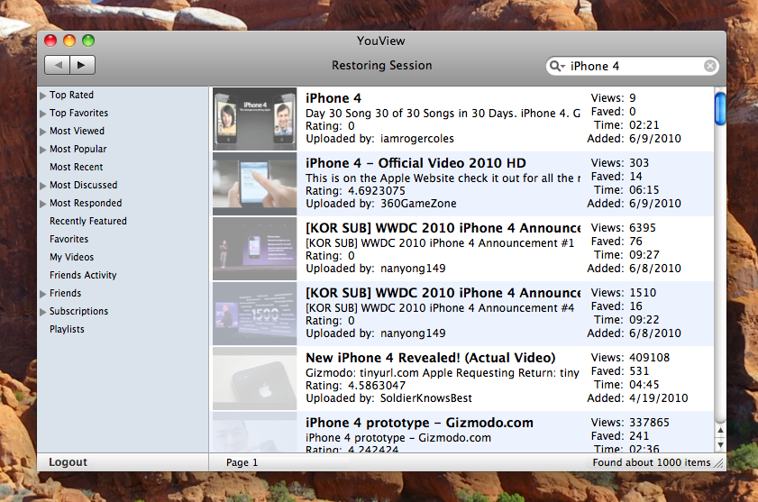The width and height of the screenshot is (758, 502).
Task: Open thumbnail of WWDC Announcement #1 video
Action: 255,249
